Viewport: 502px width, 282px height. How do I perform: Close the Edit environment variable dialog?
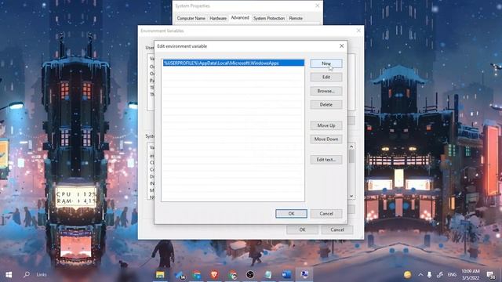click(x=342, y=46)
